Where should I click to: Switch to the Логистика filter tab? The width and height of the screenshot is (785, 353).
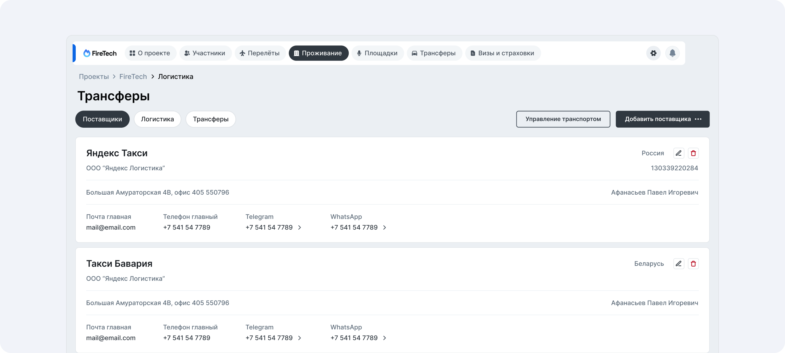[157, 119]
